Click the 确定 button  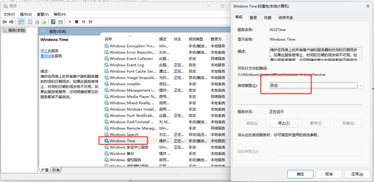tap(300, 174)
